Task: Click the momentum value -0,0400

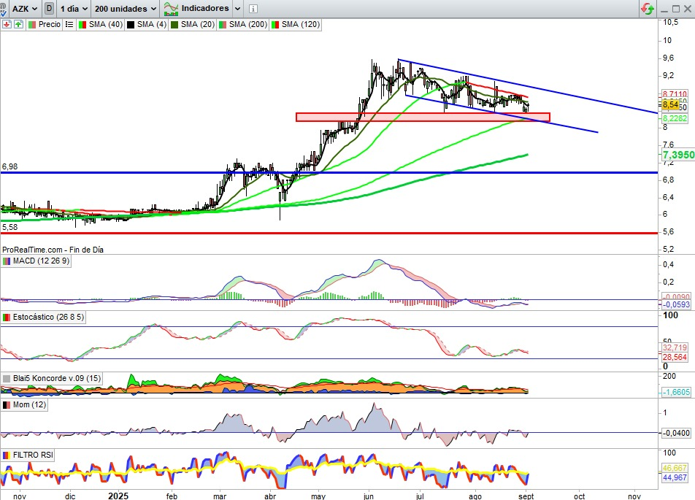Action: 676,433
